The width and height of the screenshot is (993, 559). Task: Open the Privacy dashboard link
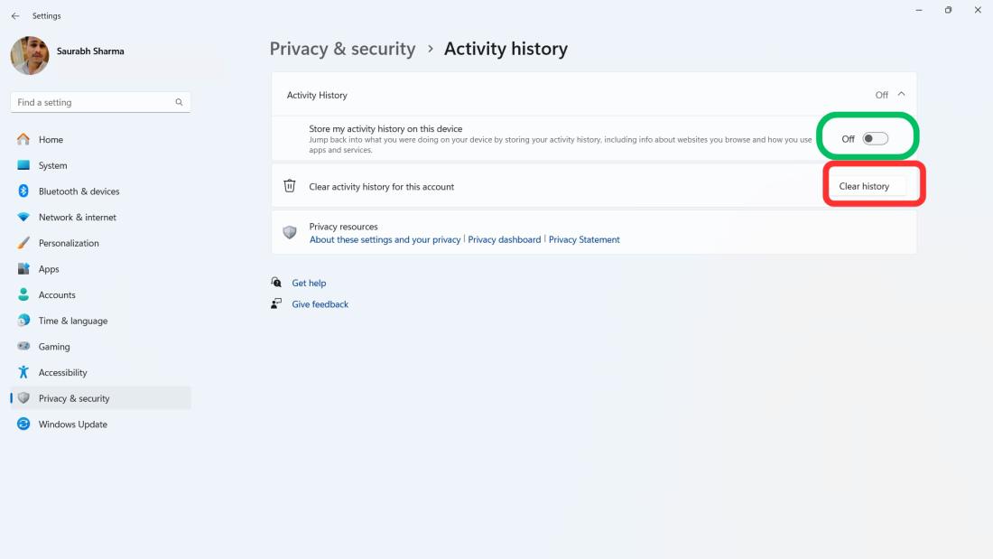(504, 239)
